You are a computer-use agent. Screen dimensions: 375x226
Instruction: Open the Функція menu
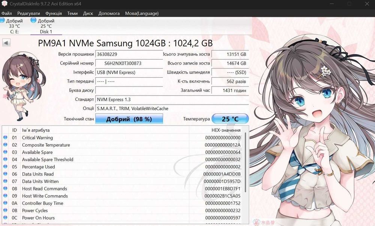coord(54,13)
